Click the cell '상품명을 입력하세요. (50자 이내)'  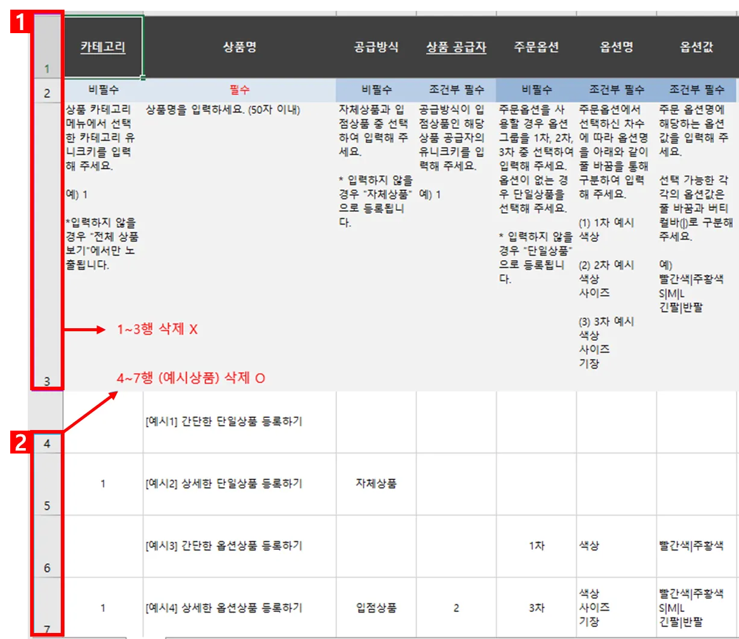click(x=240, y=247)
